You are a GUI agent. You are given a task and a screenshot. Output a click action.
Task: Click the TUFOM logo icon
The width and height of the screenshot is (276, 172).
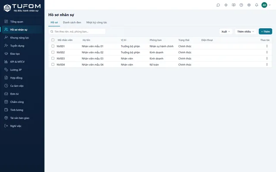tap(7, 8)
